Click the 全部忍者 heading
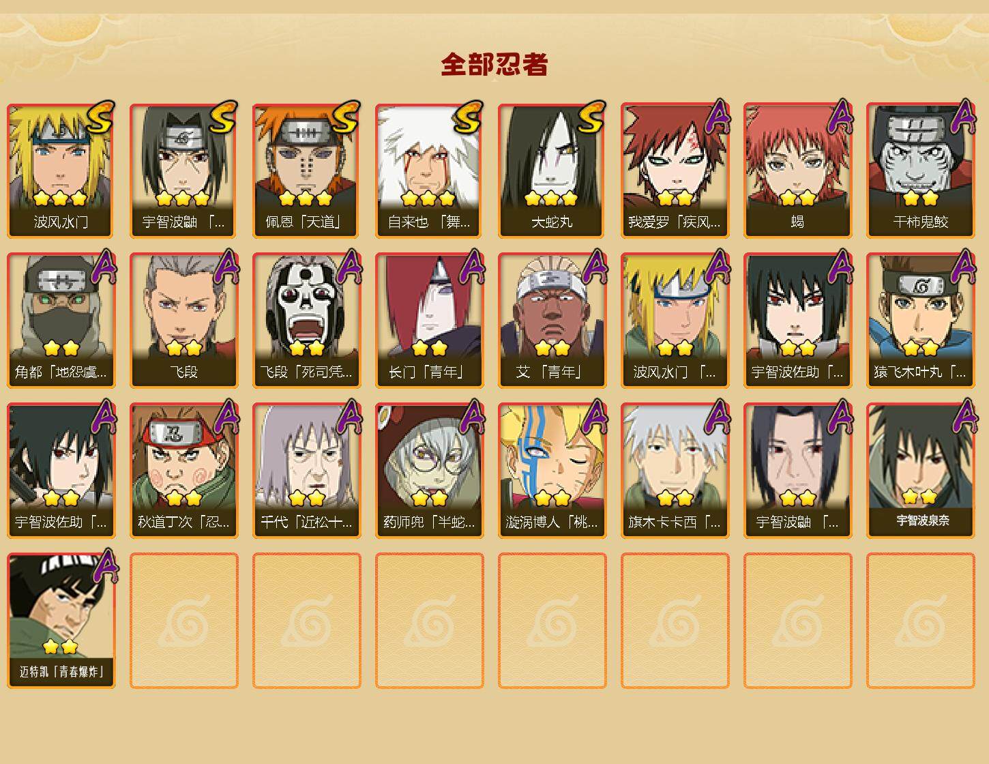The image size is (989, 764). (x=494, y=64)
